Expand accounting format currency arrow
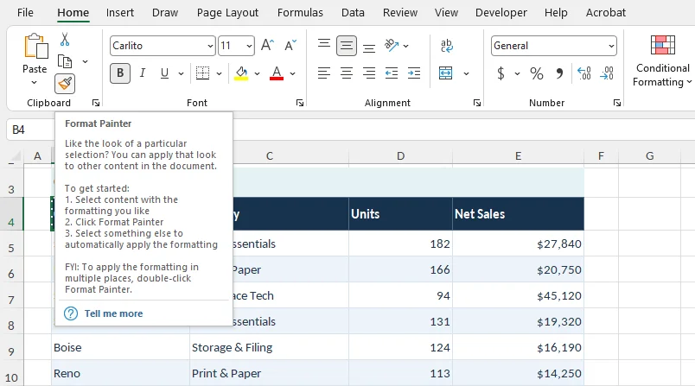Screen dimensions: 695x386 click(x=517, y=73)
